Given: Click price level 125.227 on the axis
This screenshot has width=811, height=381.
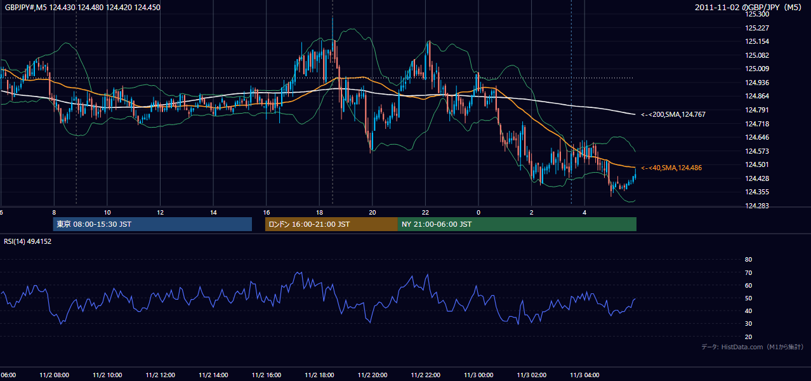Looking at the screenshot, I should coord(757,28).
